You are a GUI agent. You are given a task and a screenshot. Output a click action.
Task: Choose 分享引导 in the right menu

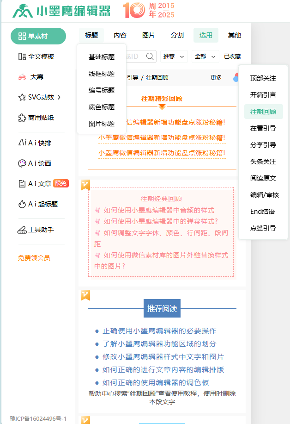(x=263, y=145)
